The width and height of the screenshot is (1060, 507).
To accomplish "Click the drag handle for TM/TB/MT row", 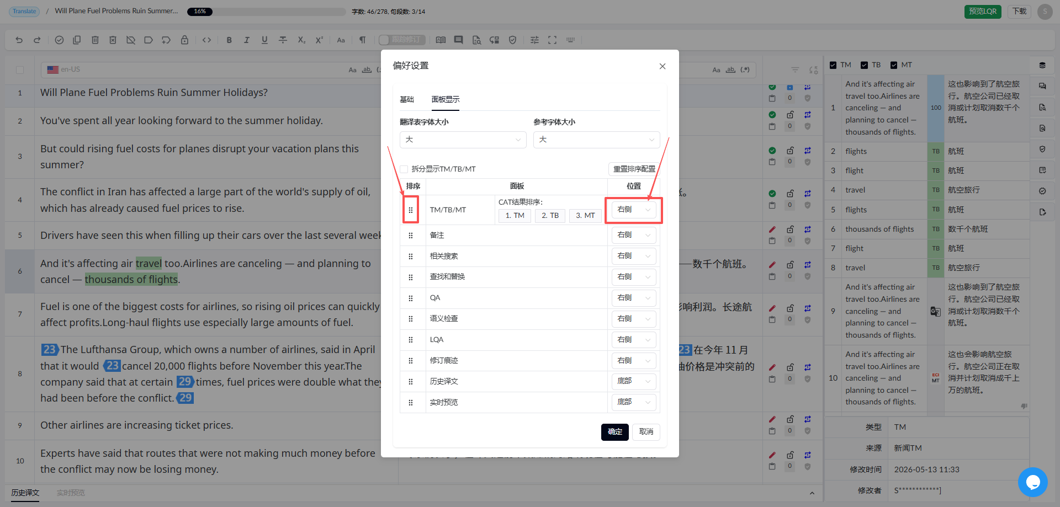I will (x=410, y=210).
